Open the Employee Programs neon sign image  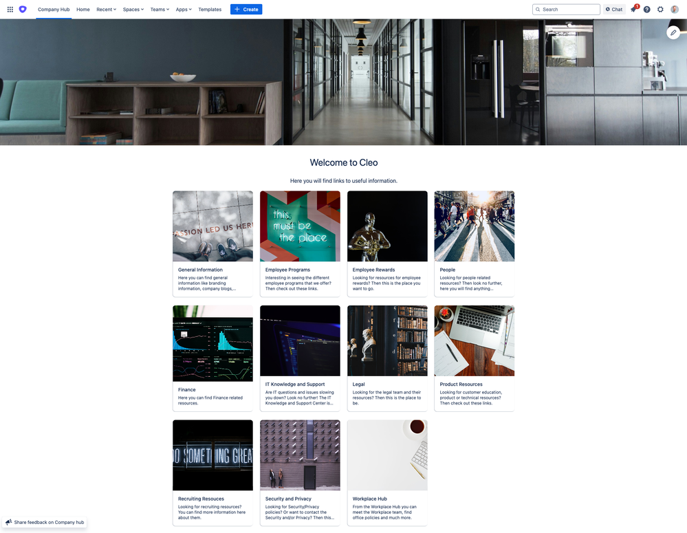pos(300,226)
